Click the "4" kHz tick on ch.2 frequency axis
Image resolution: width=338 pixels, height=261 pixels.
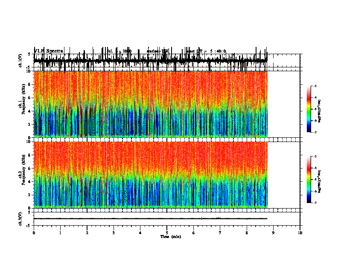click(x=30, y=182)
